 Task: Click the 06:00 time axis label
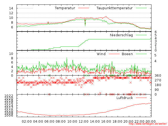click(49, 122)
